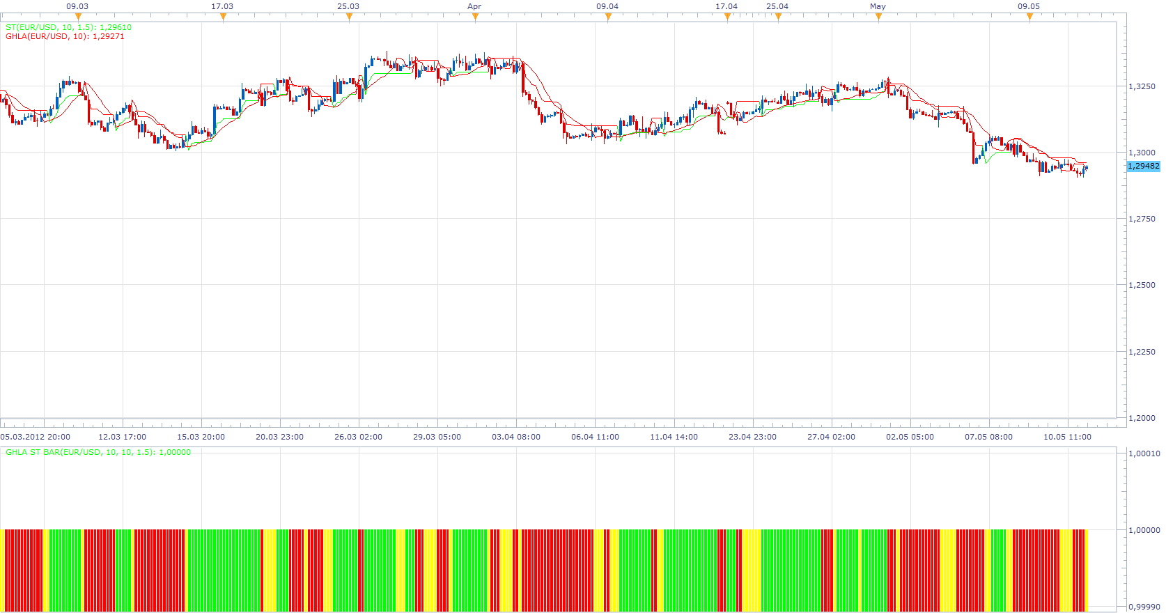The height and width of the screenshot is (613, 1166).
Task: Click the 1,2250 price axis label
Action: pos(1142,352)
